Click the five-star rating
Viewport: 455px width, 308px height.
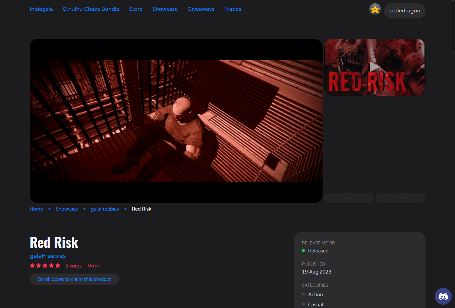[45, 265]
